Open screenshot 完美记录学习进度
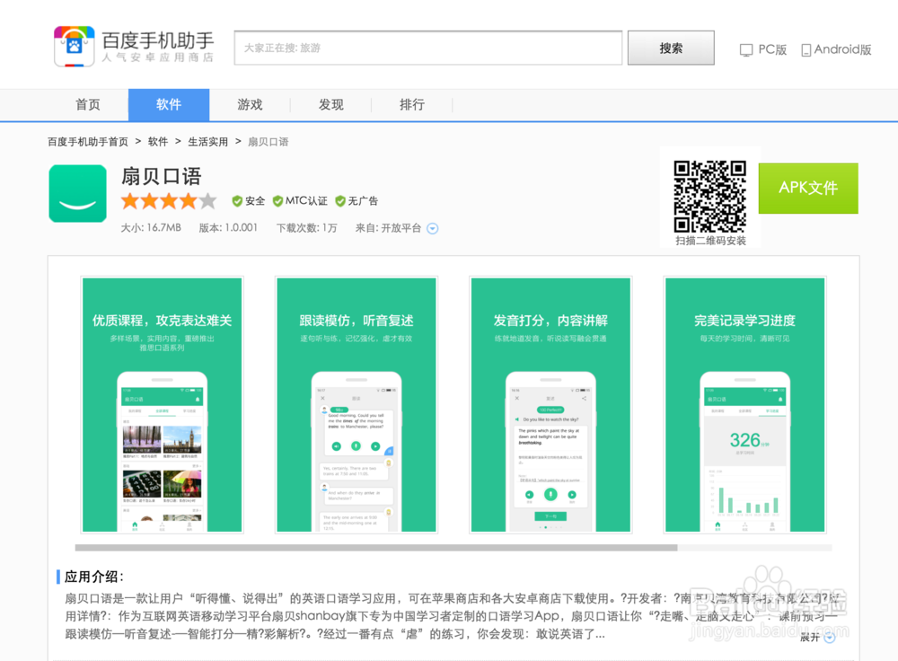This screenshot has width=898, height=661. 744,405
